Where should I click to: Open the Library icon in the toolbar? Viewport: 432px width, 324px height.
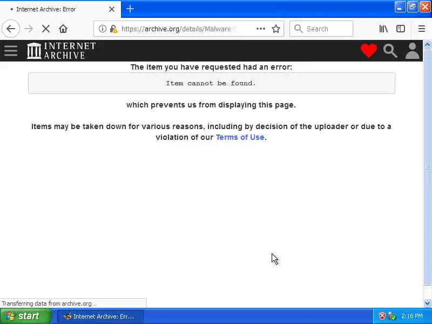coord(383,29)
